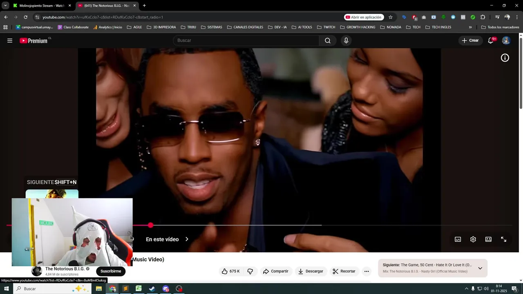The width and height of the screenshot is (523, 294).
Task: Open the speaker volume tray icon
Action: coord(486,289)
